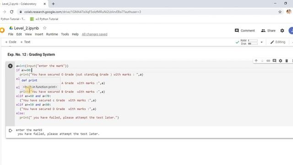Open the Runtime menu
The height and width of the screenshot is (165, 293).
tap(52, 34)
